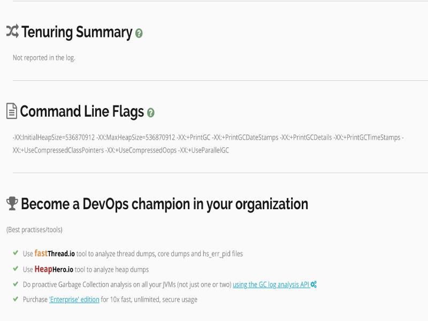Click the checkmark beside the fastThread.io line
The height and width of the screenshot is (321, 428).
[x=16, y=253]
